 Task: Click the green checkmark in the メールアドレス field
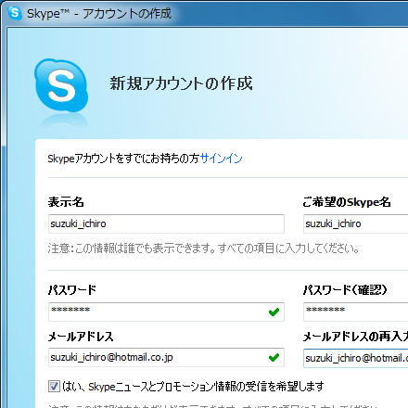274,357
